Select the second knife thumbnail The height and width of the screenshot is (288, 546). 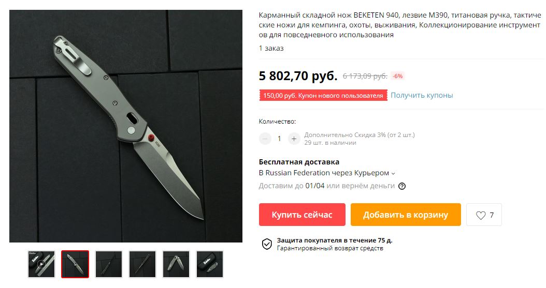pyautogui.click(x=75, y=264)
